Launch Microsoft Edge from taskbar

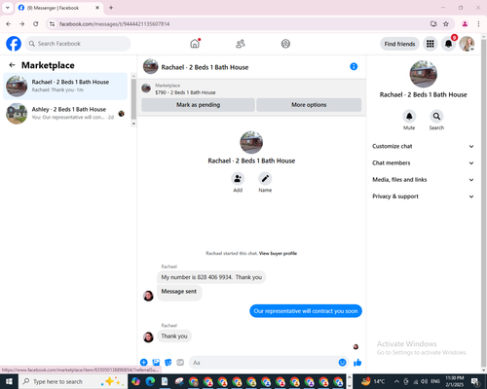150,381
